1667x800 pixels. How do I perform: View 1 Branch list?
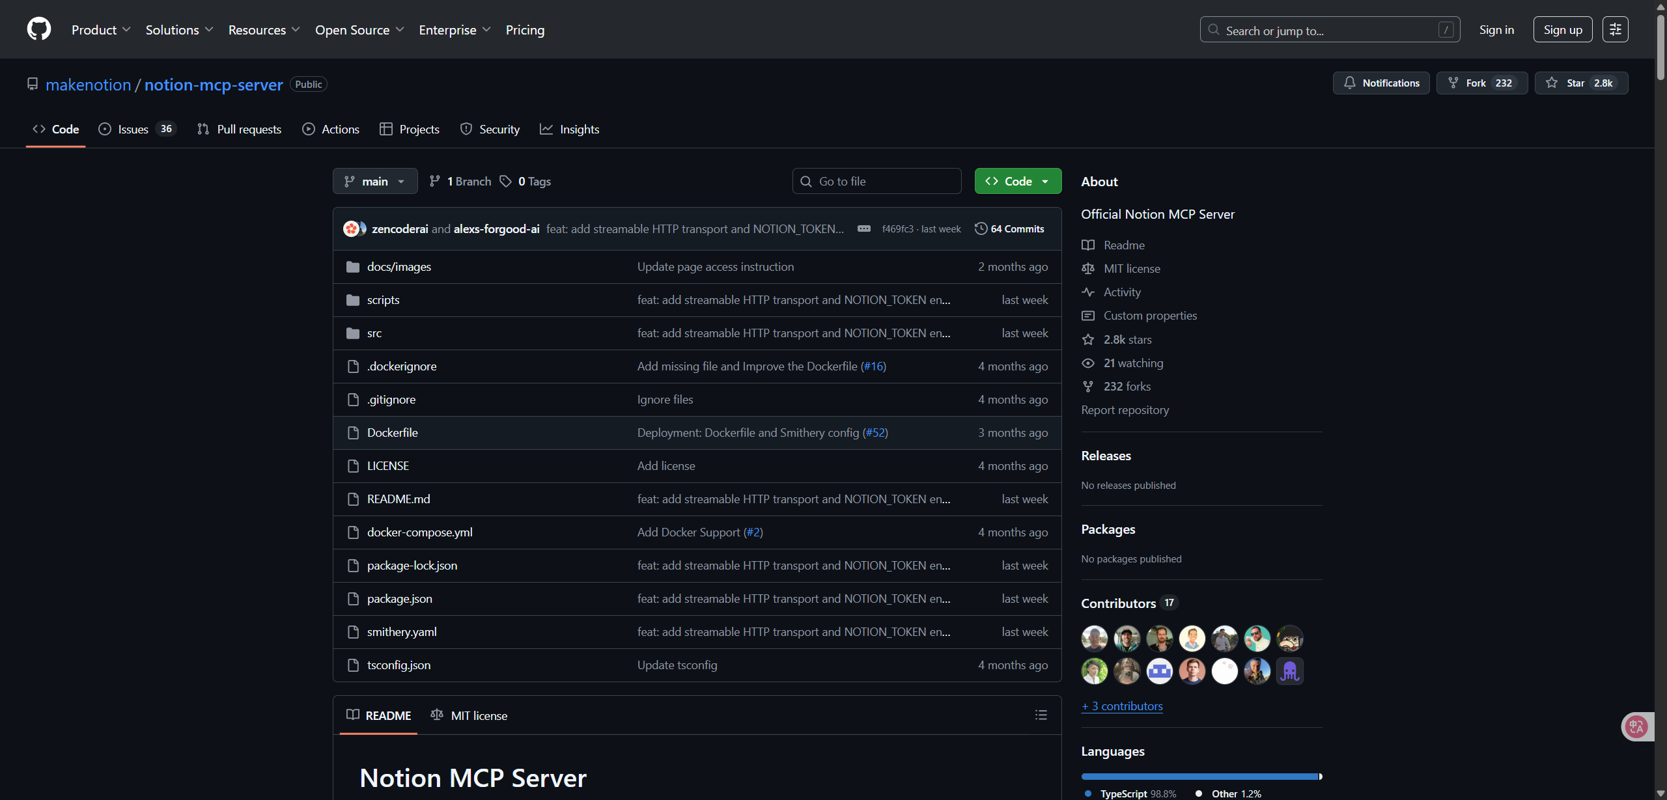[460, 181]
